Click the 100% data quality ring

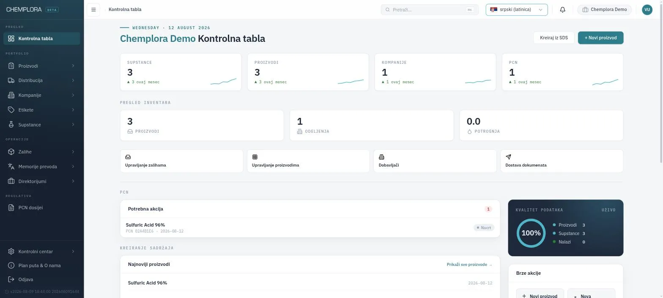(x=531, y=233)
